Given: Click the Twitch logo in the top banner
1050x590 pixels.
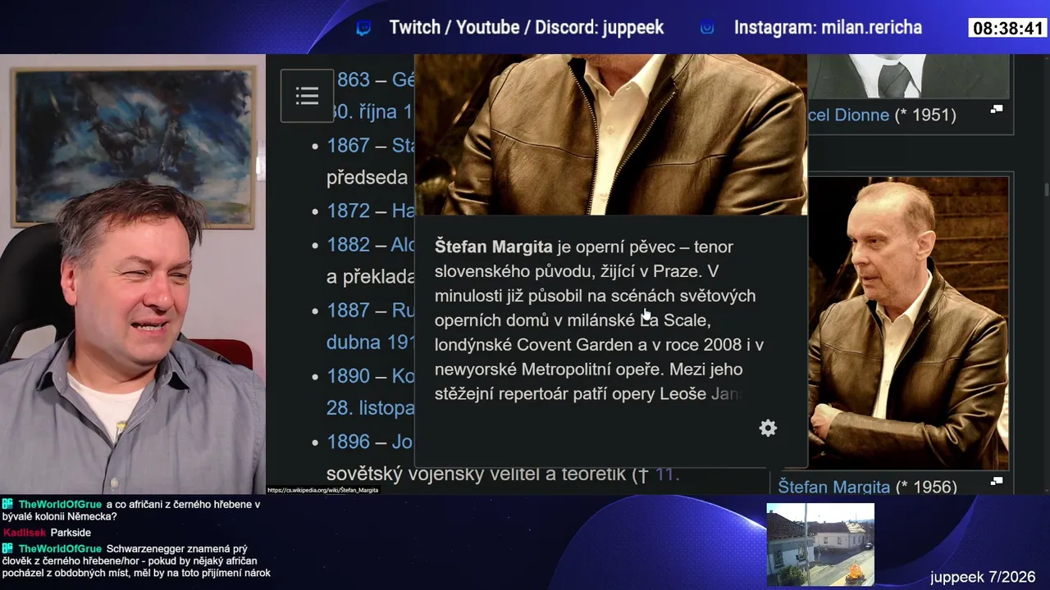Looking at the screenshot, I should click(x=363, y=28).
